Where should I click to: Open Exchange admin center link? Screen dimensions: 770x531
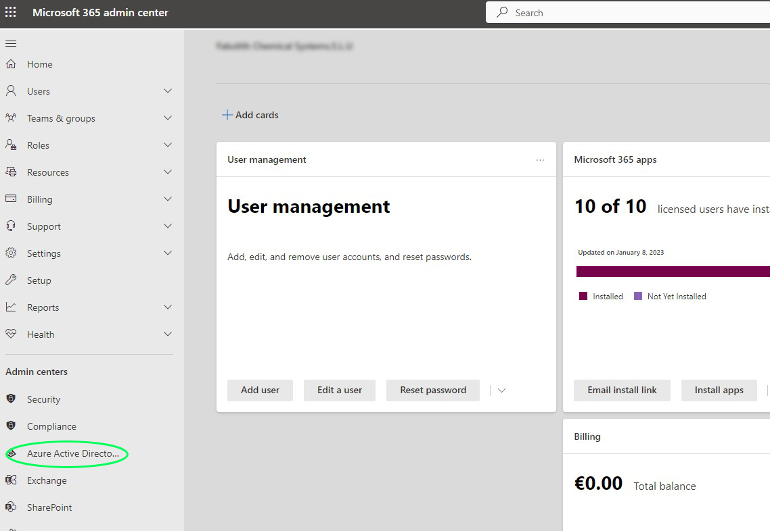(x=47, y=480)
